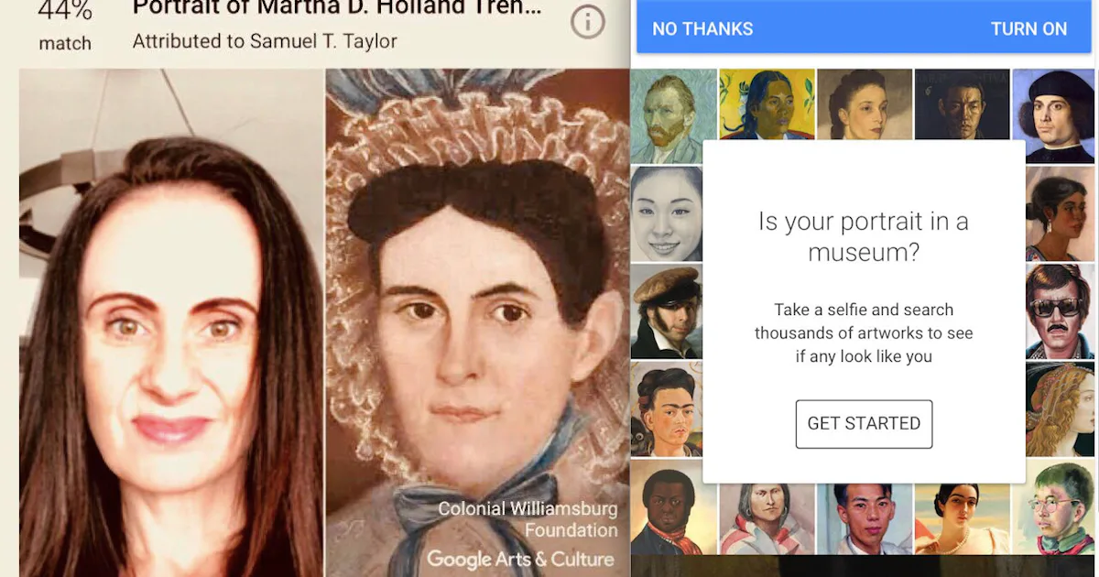Click the GET STARTED button
Image resolution: width=1099 pixels, height=577 pixels.
click(864, 423)
